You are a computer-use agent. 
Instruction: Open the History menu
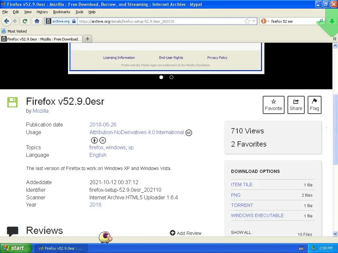coord(42,12)
